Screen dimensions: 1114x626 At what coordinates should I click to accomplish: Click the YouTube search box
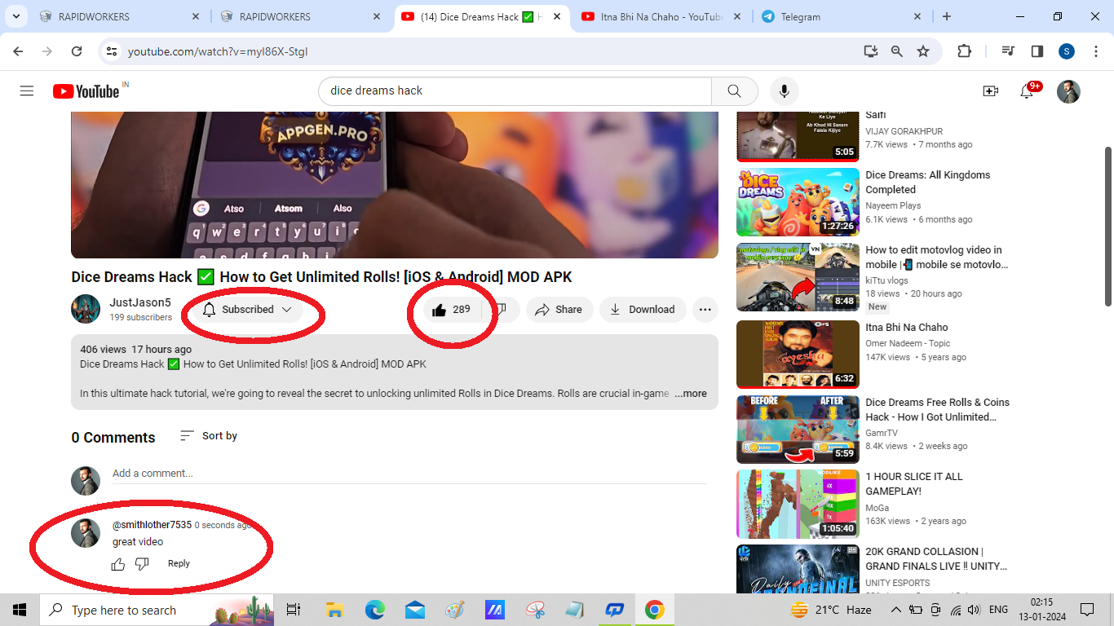[x=515, y=91]
